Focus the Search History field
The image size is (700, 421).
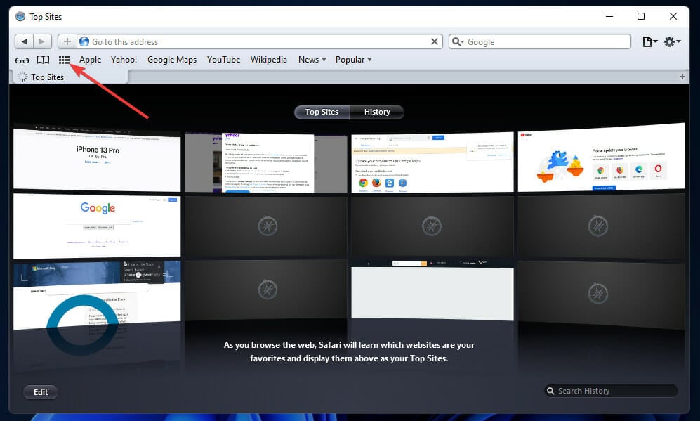click(x=611, y=391)
